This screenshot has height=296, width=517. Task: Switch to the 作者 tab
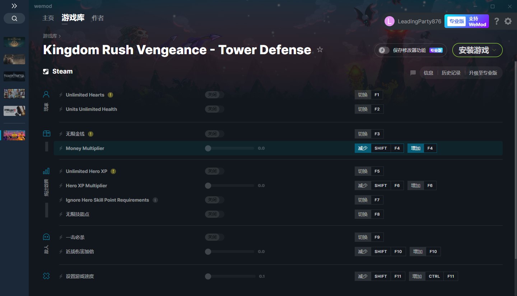click(98, 18)
